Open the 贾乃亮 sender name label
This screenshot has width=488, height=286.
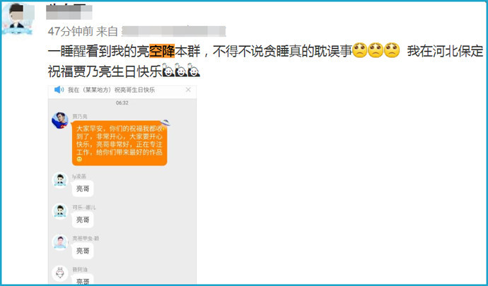pos(80,117)
